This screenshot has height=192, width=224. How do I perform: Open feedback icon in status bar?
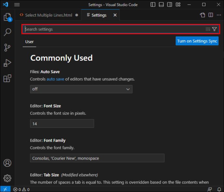pyautogui.click(x=210, y=189)
